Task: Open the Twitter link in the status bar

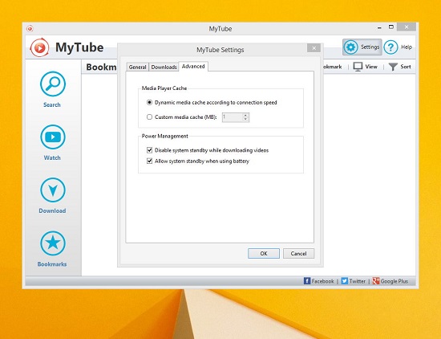Action: 354,281
